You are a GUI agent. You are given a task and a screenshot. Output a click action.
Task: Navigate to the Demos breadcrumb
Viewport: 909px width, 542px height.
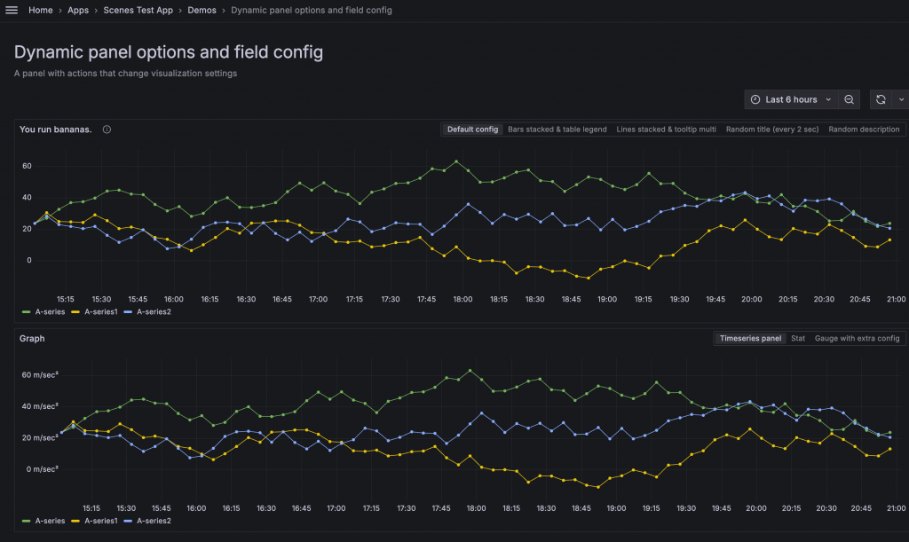202,11
